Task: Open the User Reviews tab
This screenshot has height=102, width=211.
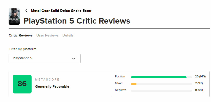Action: [x=47, y=35]
